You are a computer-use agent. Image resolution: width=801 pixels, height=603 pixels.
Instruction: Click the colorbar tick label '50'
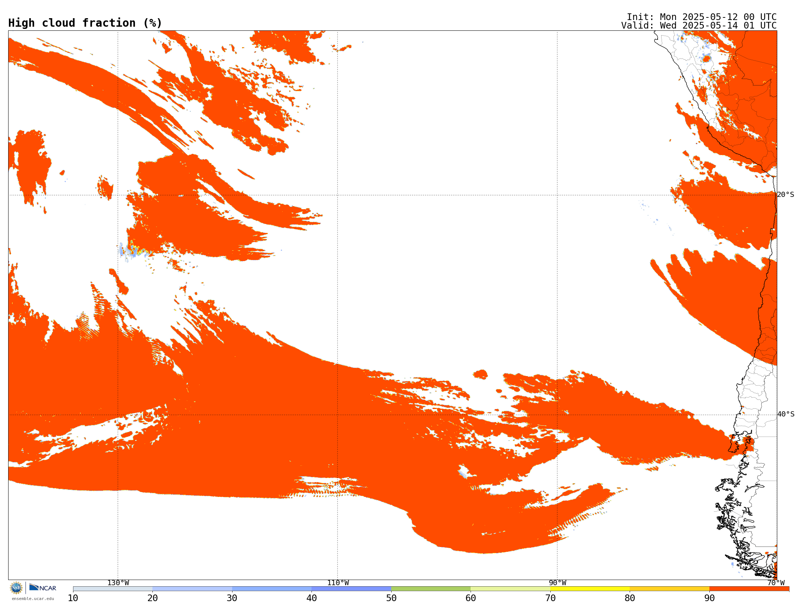pos(391,598)
